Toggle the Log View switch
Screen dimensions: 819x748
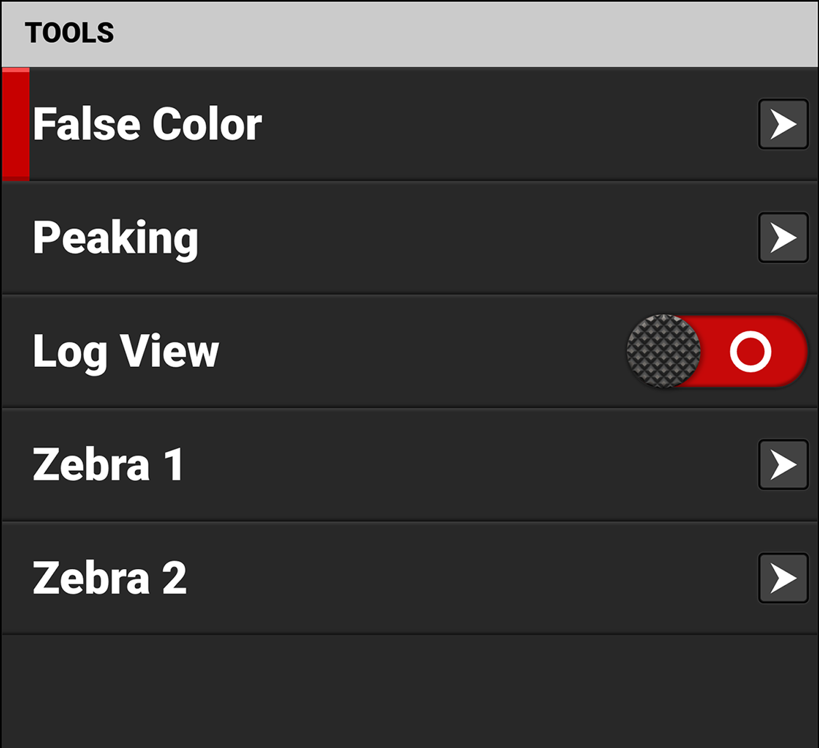click(716, 351)
